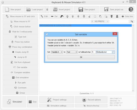Click the small button beside the value field
137x110 pixels.
tap(114, 52)
